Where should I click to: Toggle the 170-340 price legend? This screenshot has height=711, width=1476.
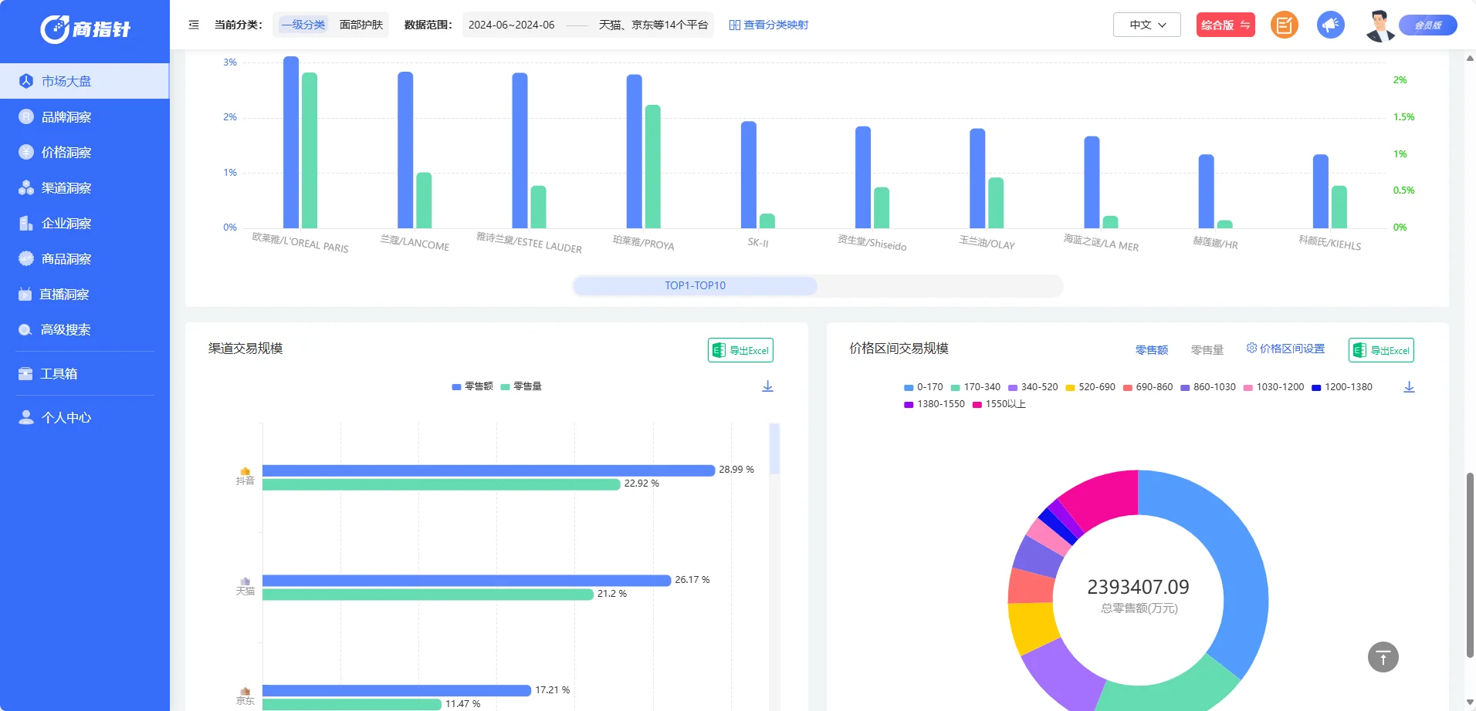[x=976, y=387]
